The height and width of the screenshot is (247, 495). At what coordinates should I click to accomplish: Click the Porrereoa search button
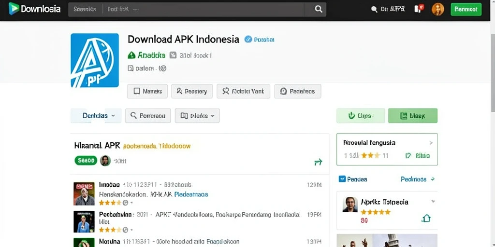(x=148, y=116)
